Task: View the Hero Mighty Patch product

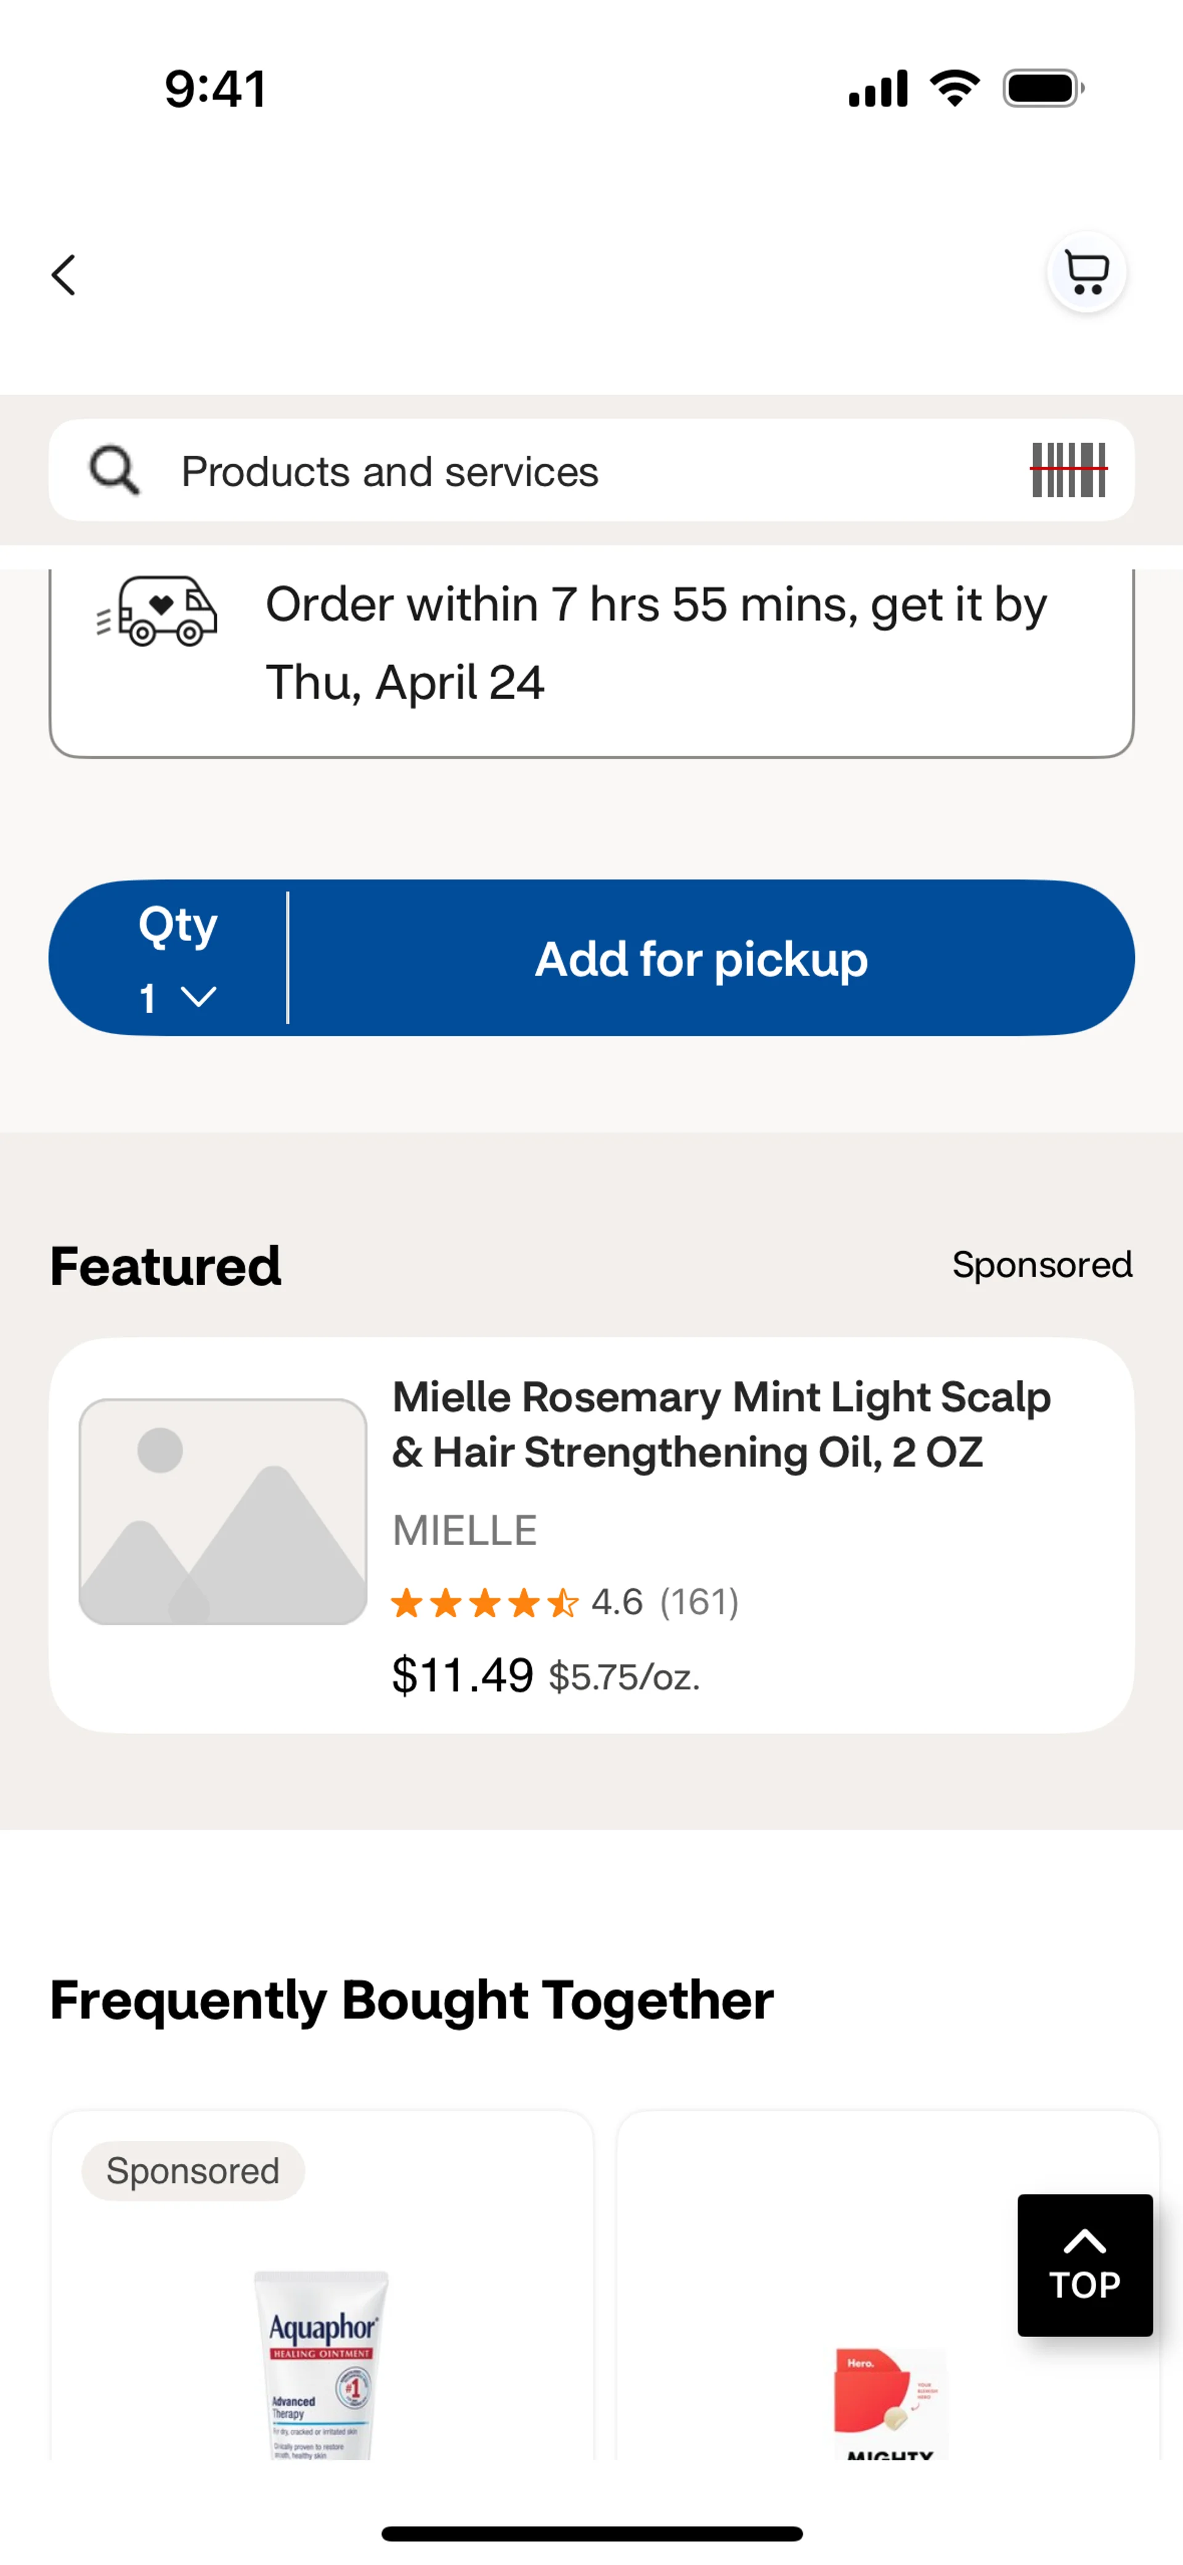Action: [x=888, y=2400]
